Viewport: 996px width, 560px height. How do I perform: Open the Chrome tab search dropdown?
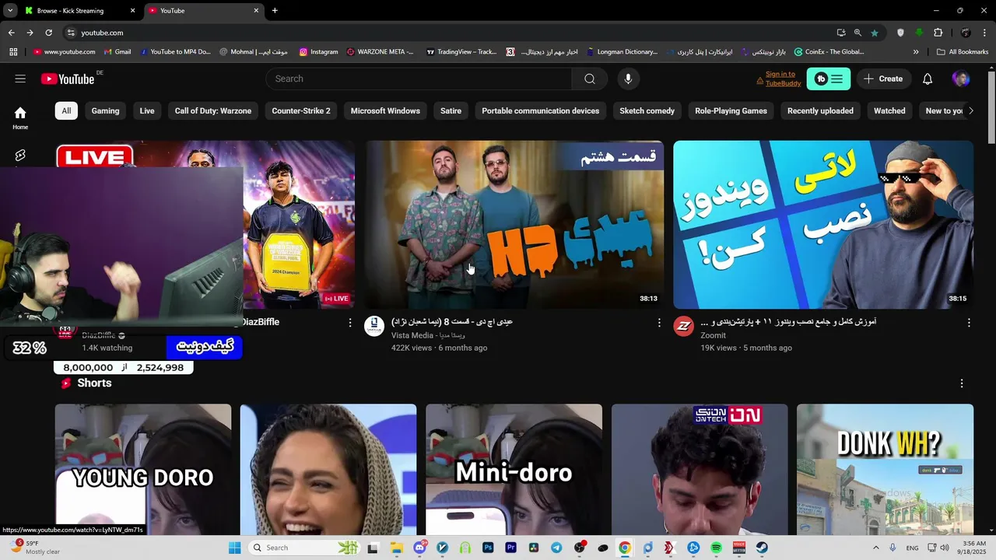point(9,11)
